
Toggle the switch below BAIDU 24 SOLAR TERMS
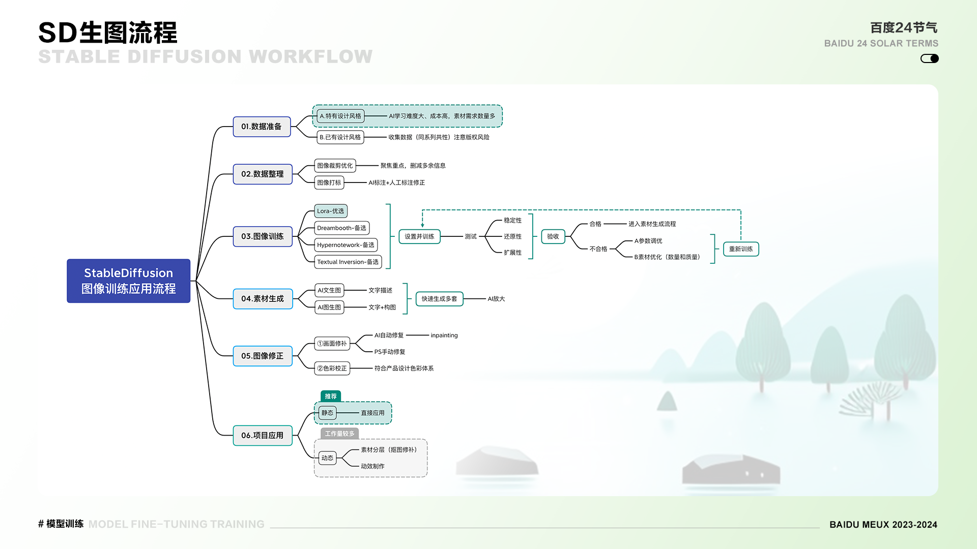pos(929,58)
